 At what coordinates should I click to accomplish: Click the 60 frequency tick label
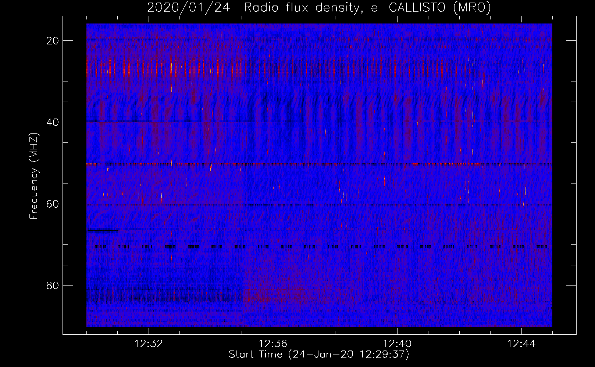click(x=53, y=204)
